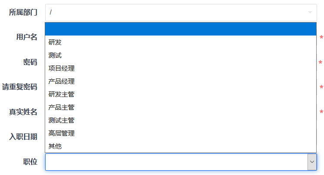This screenshot has width=324, height=175.
Task: Choose the 测试主管 option
Action: click(62, 120)
